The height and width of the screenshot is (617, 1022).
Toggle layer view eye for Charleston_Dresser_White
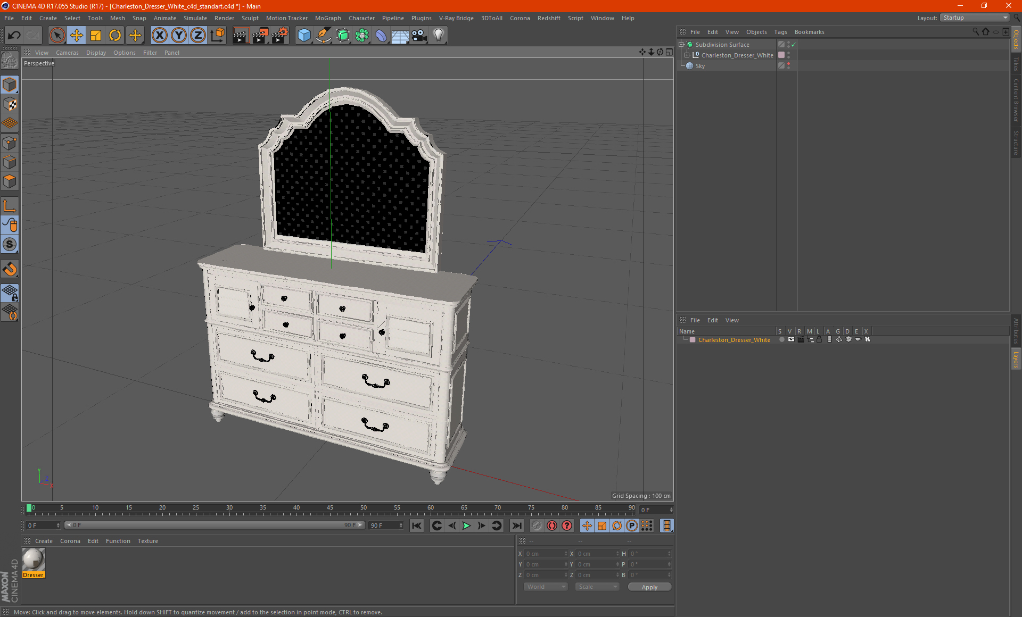point(791,339)
